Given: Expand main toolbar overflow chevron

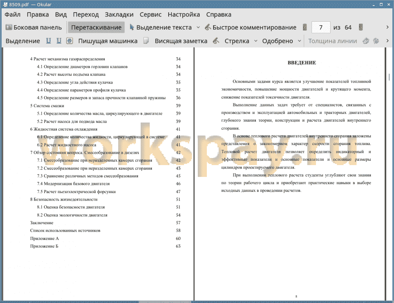Looking at the screenshot, I should (387, 28).
